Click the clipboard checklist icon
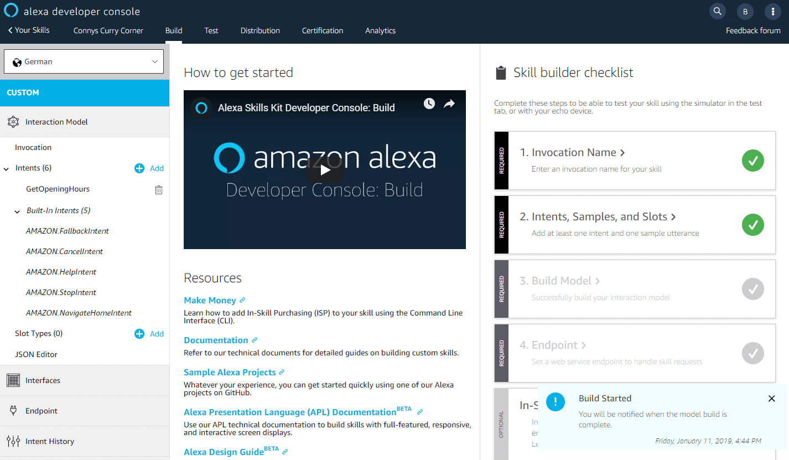 point(501,73)
